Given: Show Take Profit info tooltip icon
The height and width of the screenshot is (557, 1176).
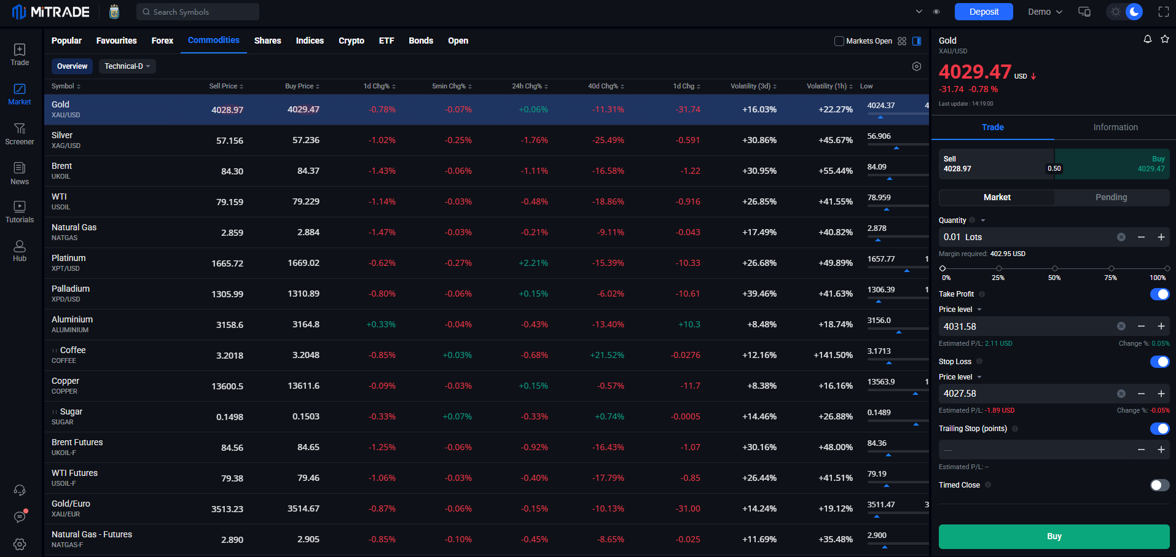Looking at the screenshot, I should pyautogui.click(x=982, y=294).
